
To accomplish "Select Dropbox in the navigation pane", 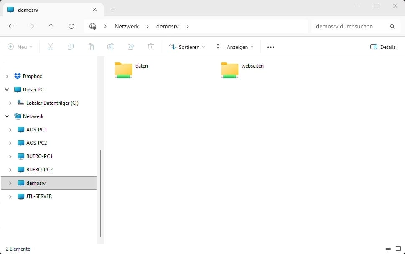I will (32, 76).
